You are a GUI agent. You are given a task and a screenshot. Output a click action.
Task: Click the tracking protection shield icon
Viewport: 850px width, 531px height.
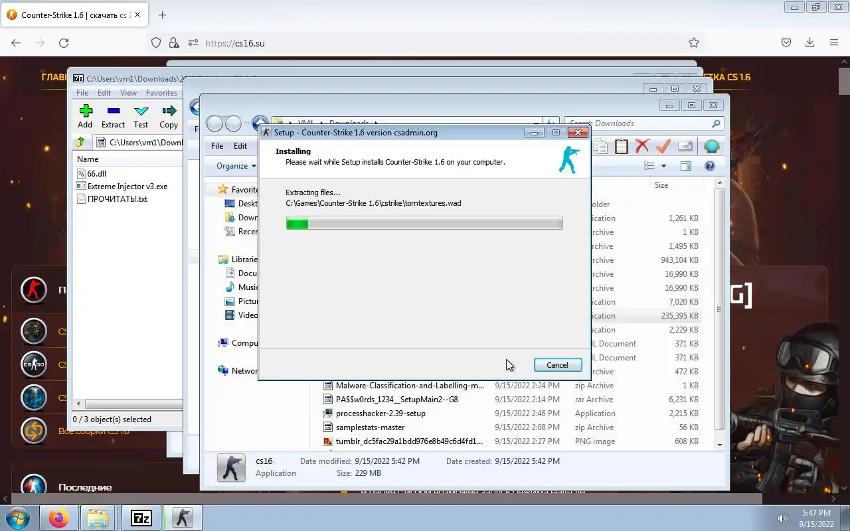pyautogui.click(x=156, y=43)
